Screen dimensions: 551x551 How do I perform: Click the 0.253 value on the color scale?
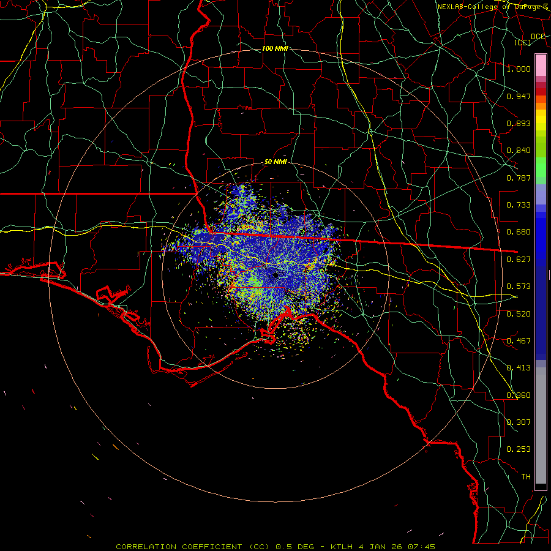tap(519, 449)
